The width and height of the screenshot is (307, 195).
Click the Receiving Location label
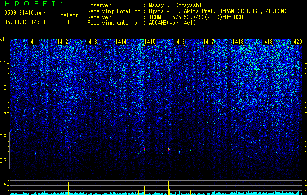click(x=114, y=11)
